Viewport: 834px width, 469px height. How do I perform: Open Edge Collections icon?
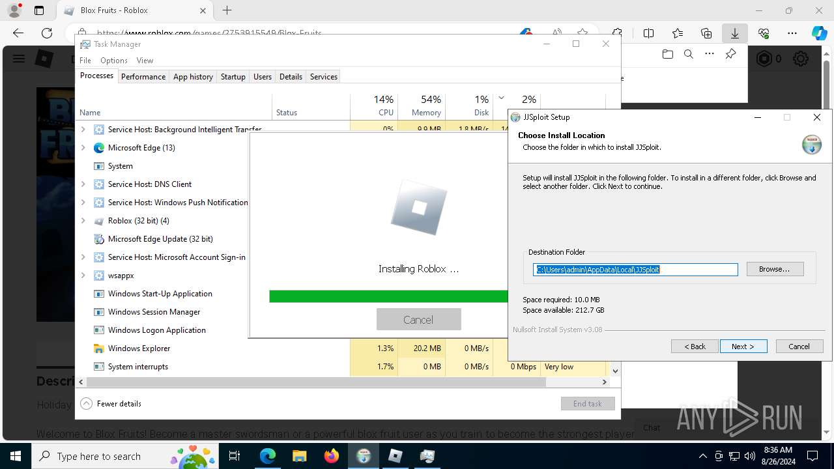[x=706, y=33]
